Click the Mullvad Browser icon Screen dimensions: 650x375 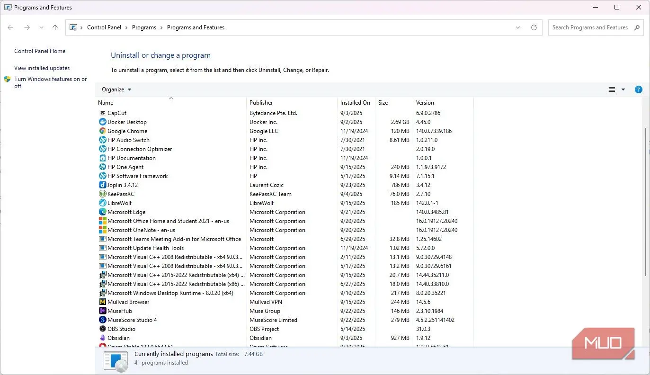[x=103, y=302]
